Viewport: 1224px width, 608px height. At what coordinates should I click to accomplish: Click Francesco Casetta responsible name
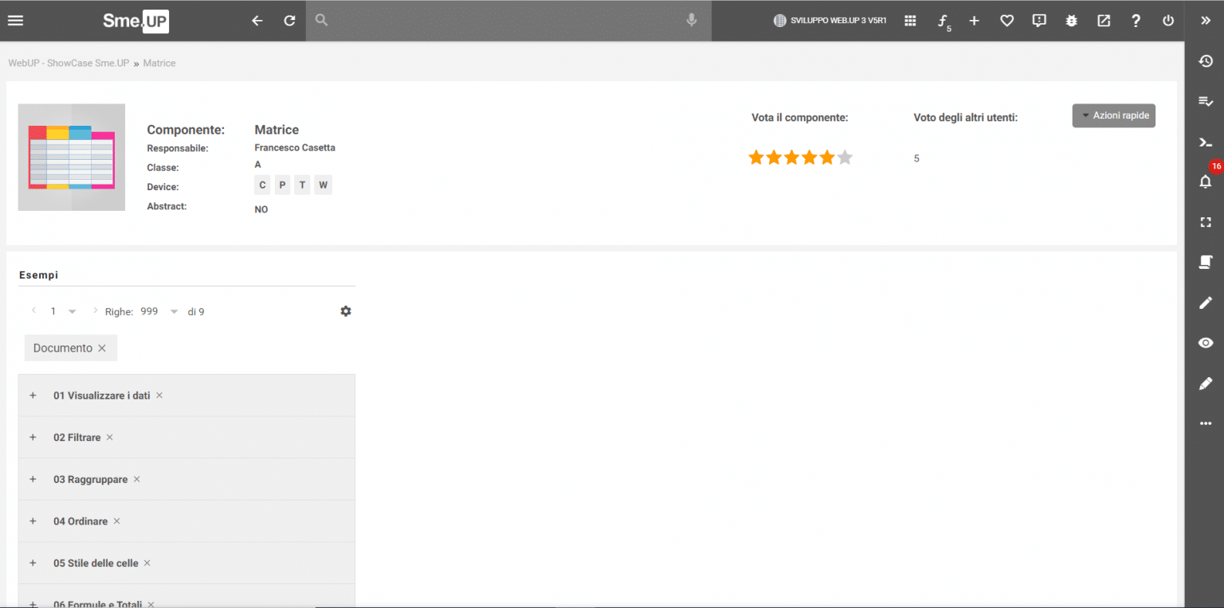(x=295, y=148)
